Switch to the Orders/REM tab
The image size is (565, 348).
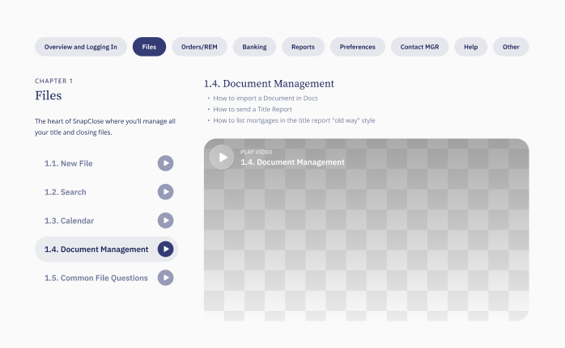(199, 47)
